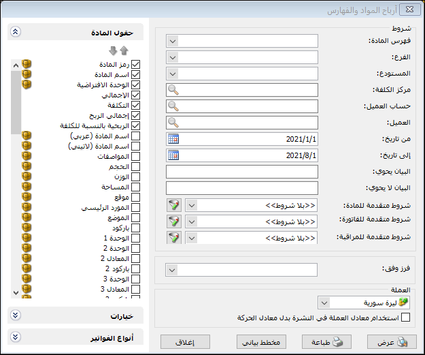The image size is (425, 355).
Task: Click the move-down arrow icon above fields list
Action: coord(113,50)
